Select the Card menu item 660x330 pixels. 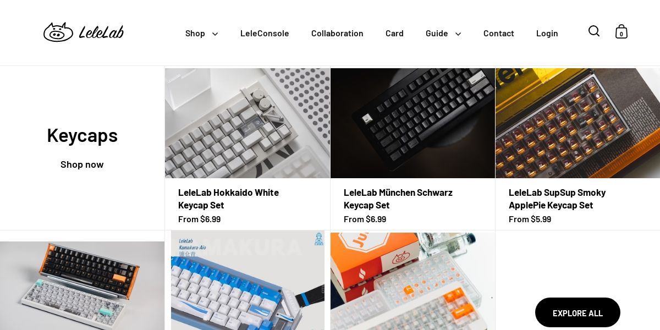[x=394, y=33]
